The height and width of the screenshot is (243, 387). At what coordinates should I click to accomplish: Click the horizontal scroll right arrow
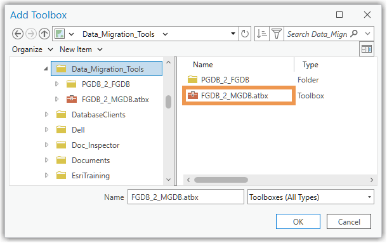pos(372,180)
